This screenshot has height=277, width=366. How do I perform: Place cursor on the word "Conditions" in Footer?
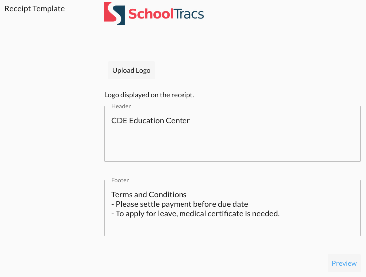(x=169, y=194)
